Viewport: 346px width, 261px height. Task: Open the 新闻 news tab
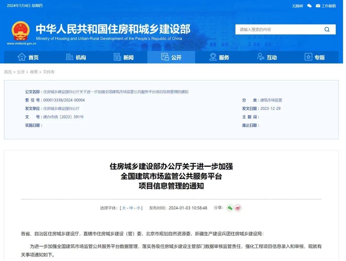(124, 57)
